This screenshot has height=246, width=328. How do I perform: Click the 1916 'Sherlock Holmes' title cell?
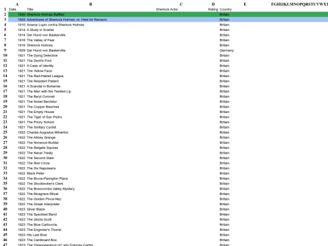point(39,45)
